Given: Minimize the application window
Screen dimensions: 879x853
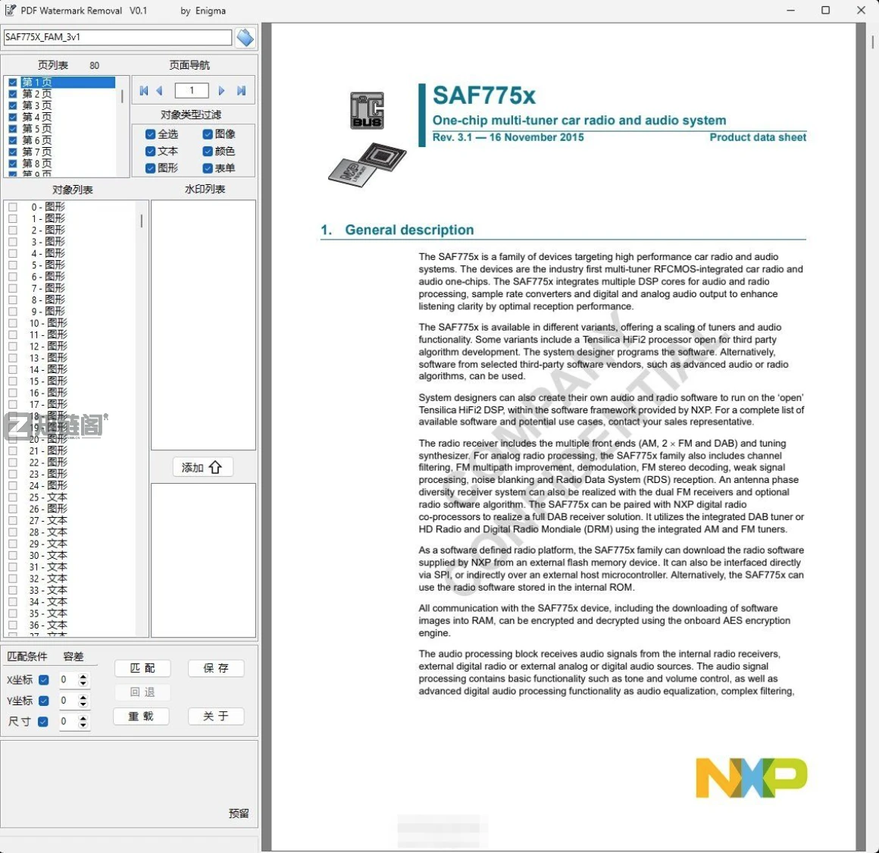Looking at the screenshot, I should 790,10.
